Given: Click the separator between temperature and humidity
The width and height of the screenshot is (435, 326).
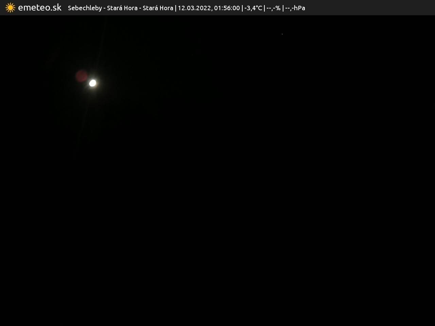Looking at the screenshot, I should click(x=264, y=8).
